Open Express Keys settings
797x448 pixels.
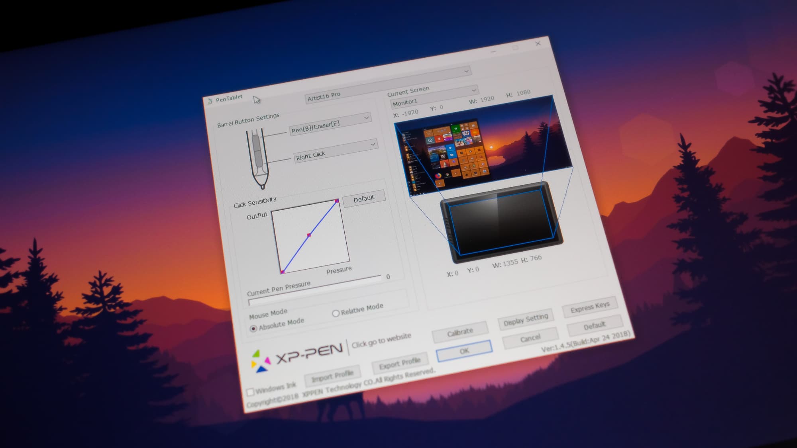click(590, 307)
